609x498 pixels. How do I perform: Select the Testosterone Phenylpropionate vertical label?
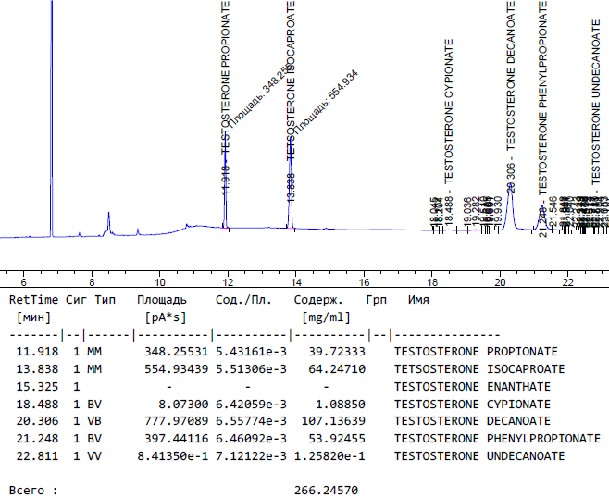point(542,88)
